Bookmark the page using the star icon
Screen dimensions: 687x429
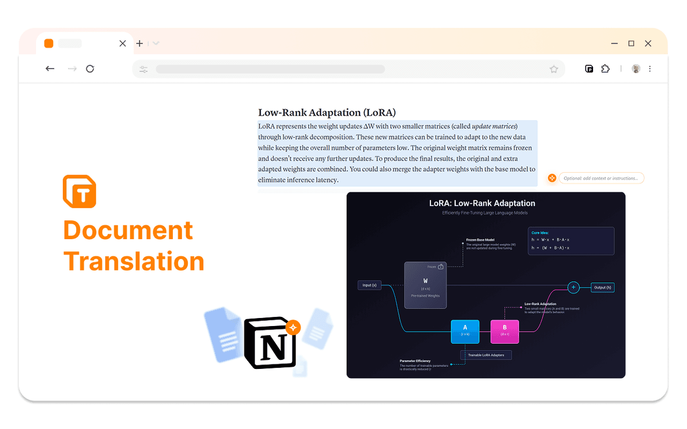click(554, 69)
